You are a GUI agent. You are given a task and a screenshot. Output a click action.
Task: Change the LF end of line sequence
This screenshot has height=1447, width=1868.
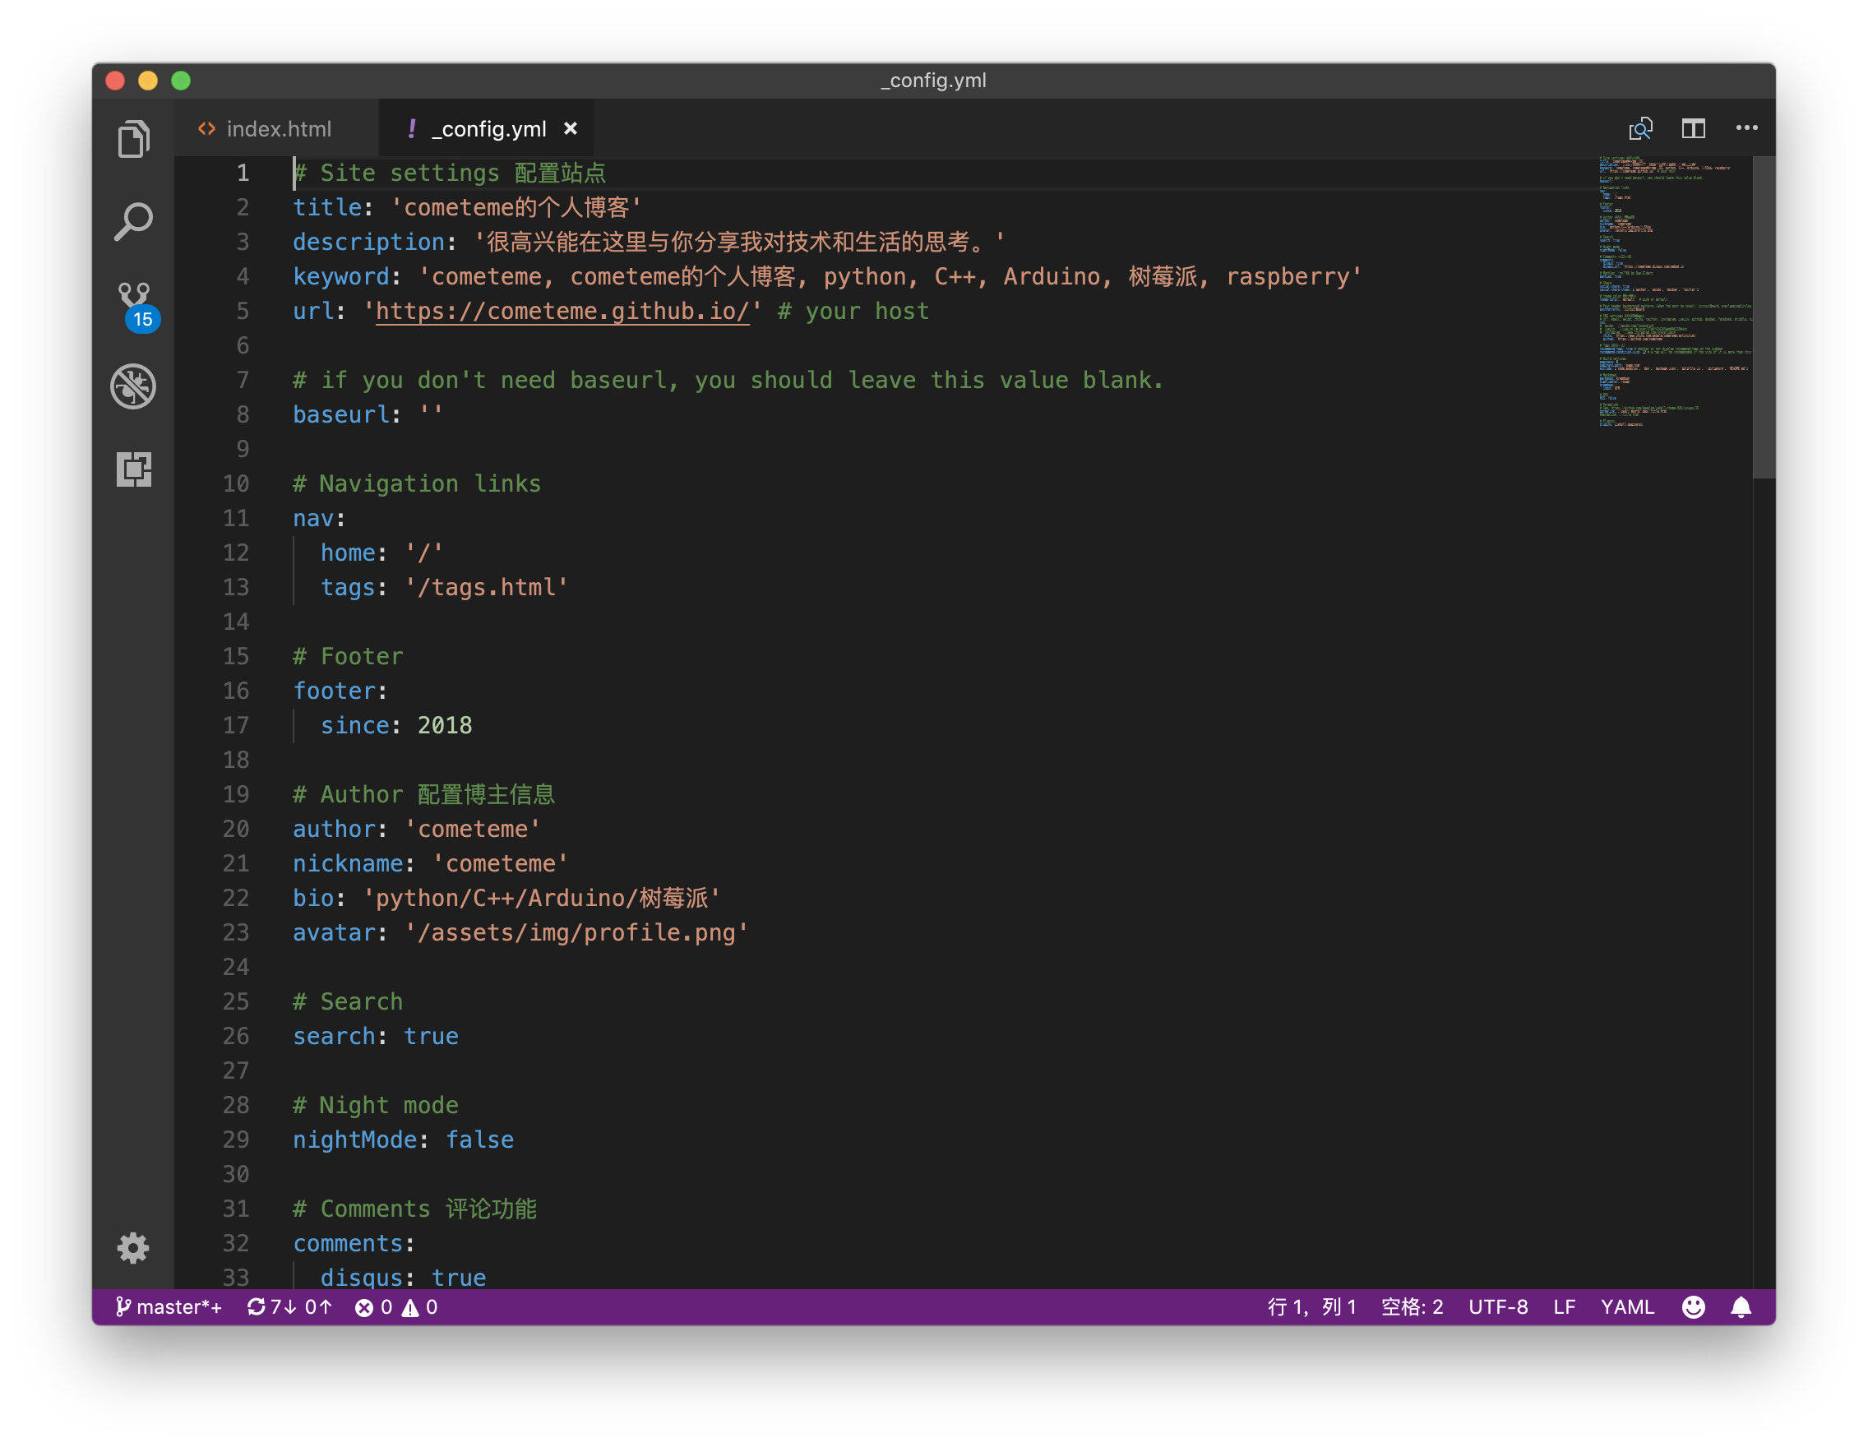pos(1565,1306)
